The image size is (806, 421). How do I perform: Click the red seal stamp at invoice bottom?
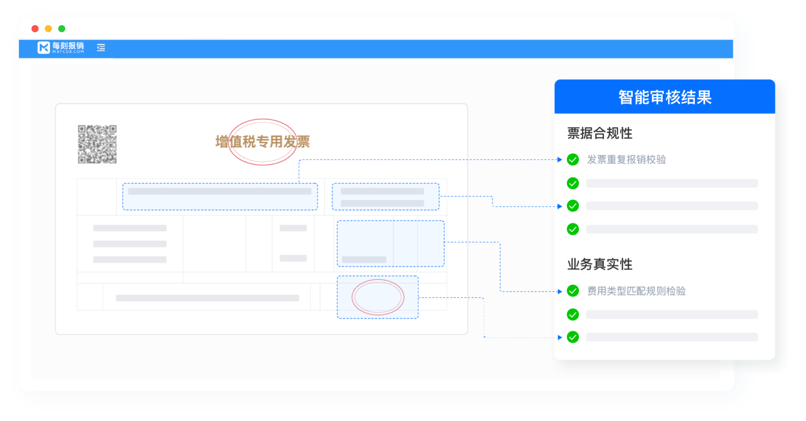coord(377,297)
